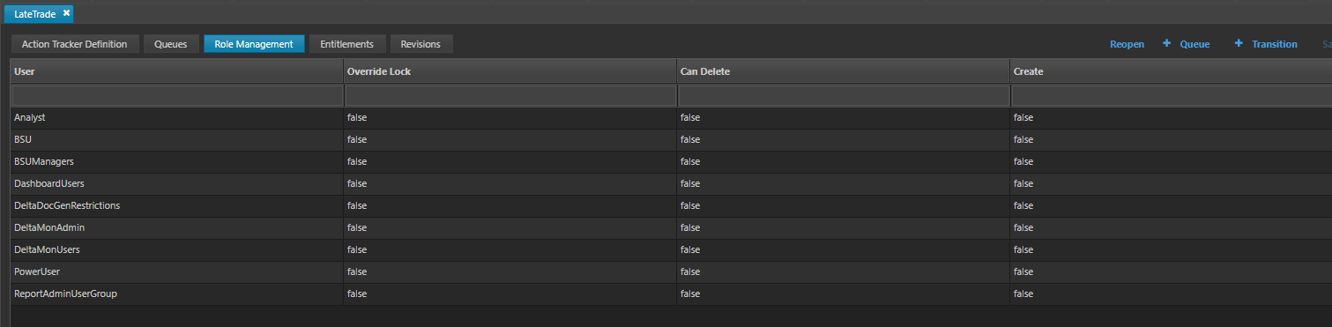Viewport: 1332px width, 327px height.
Task: Select the DeltaDocGenRestrictions row
Action: [x=671, y=205]
